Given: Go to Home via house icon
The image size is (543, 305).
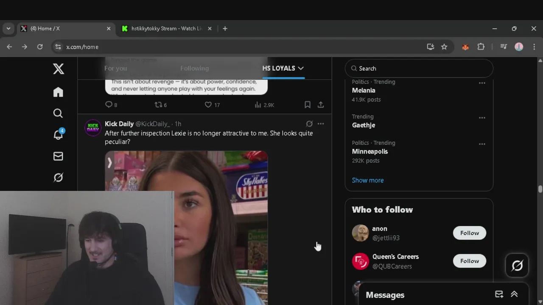Looking at the screenshot, I should pos(58,92).
